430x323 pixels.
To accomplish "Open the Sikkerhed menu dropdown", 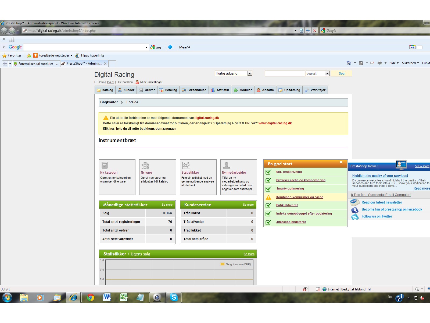I will [410, 63].
